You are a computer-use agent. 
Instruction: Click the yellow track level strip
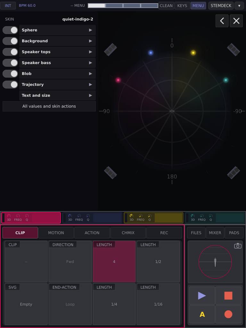click(x=168, y=218)
